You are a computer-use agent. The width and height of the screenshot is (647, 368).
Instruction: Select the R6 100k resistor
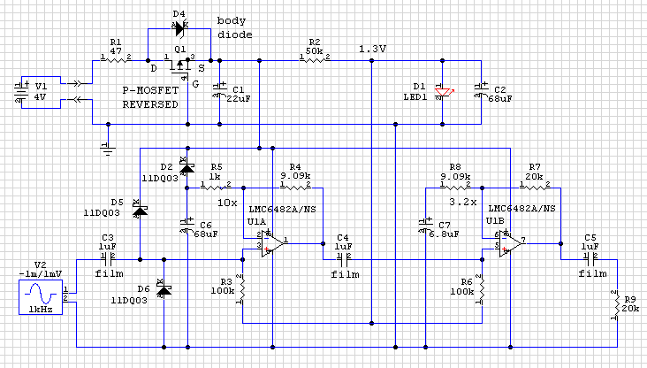pyautogui.click(x=480, y=289)
